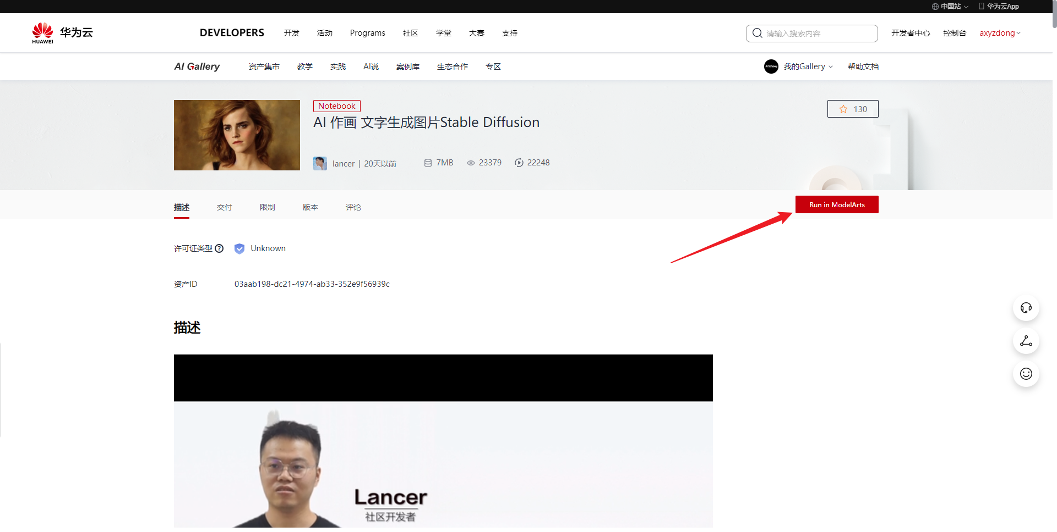The image size is (1057, 532).
Task: Click the 130 favorites star button
Action: 853,109
